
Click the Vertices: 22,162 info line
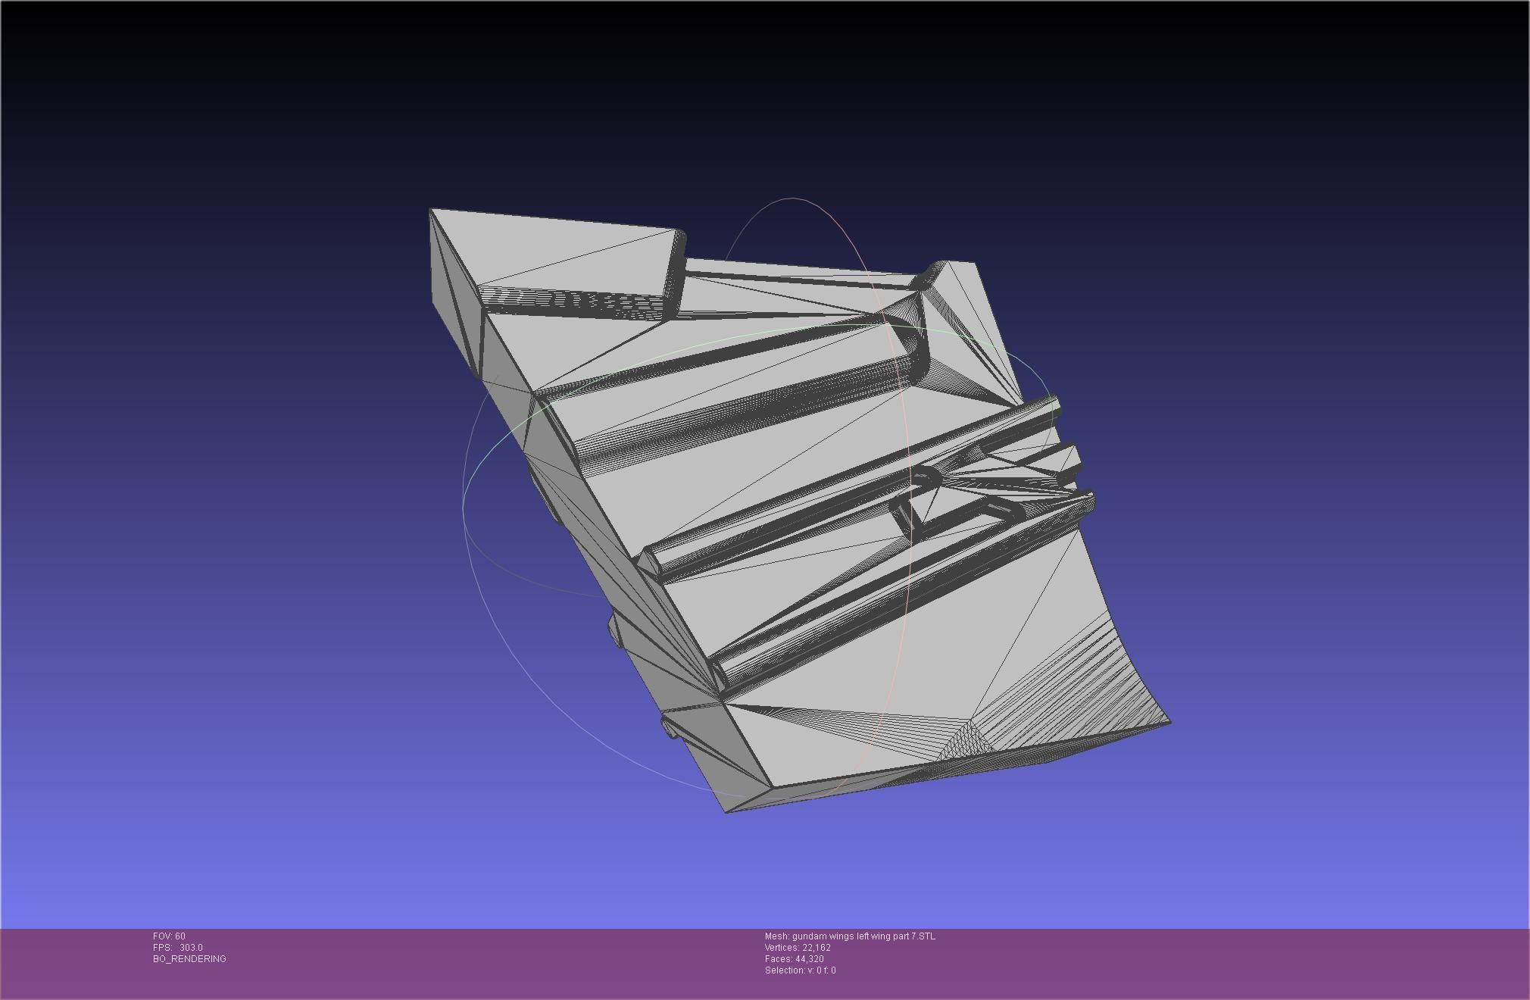[798, 948]
